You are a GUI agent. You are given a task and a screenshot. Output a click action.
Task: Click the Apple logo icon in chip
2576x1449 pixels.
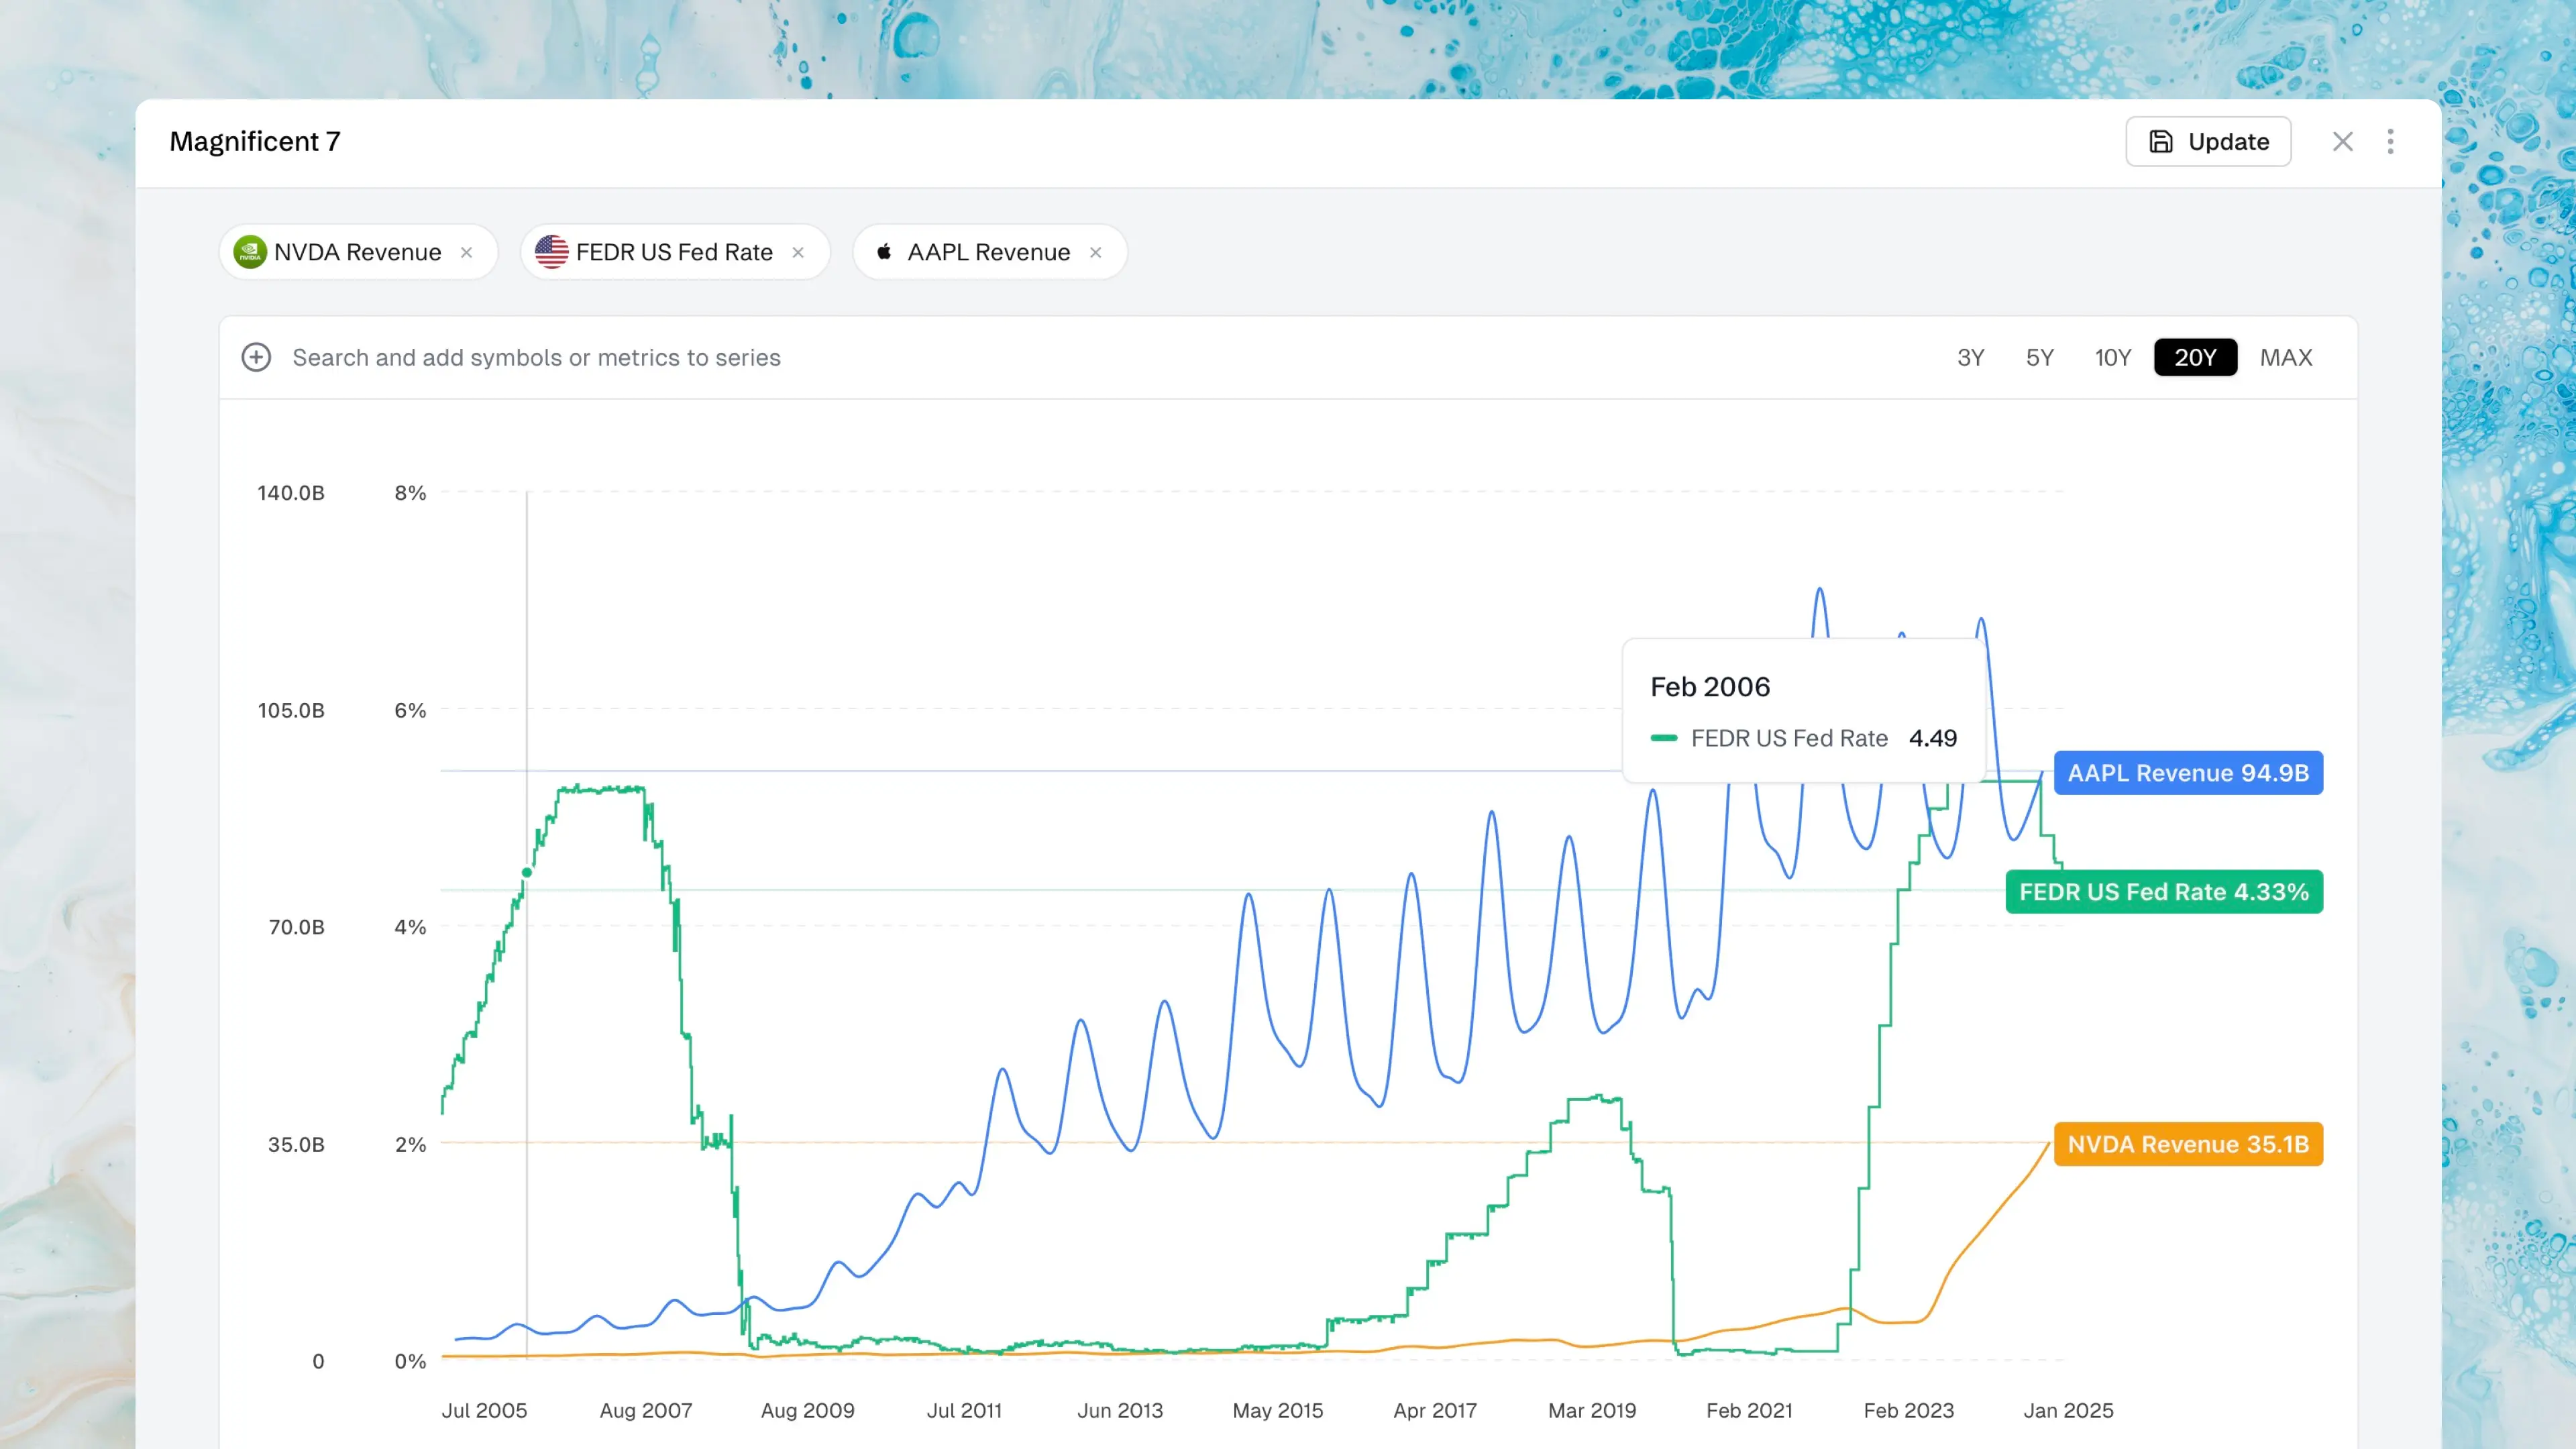tap(884, 252)
